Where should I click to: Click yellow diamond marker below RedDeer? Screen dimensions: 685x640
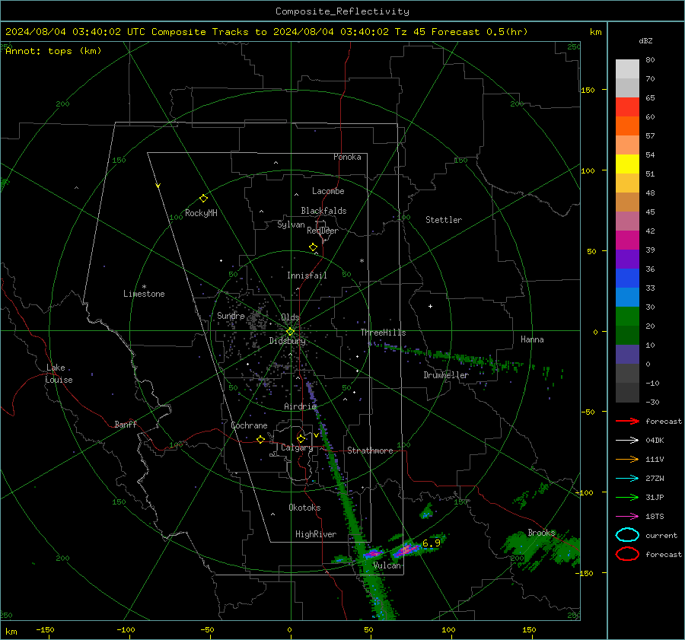click(313, 247)
